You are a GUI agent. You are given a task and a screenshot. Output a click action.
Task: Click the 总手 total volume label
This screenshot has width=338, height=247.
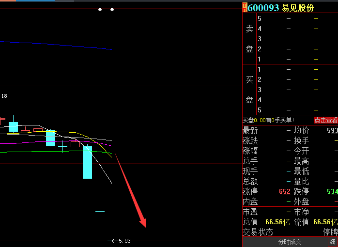(250, 161)
